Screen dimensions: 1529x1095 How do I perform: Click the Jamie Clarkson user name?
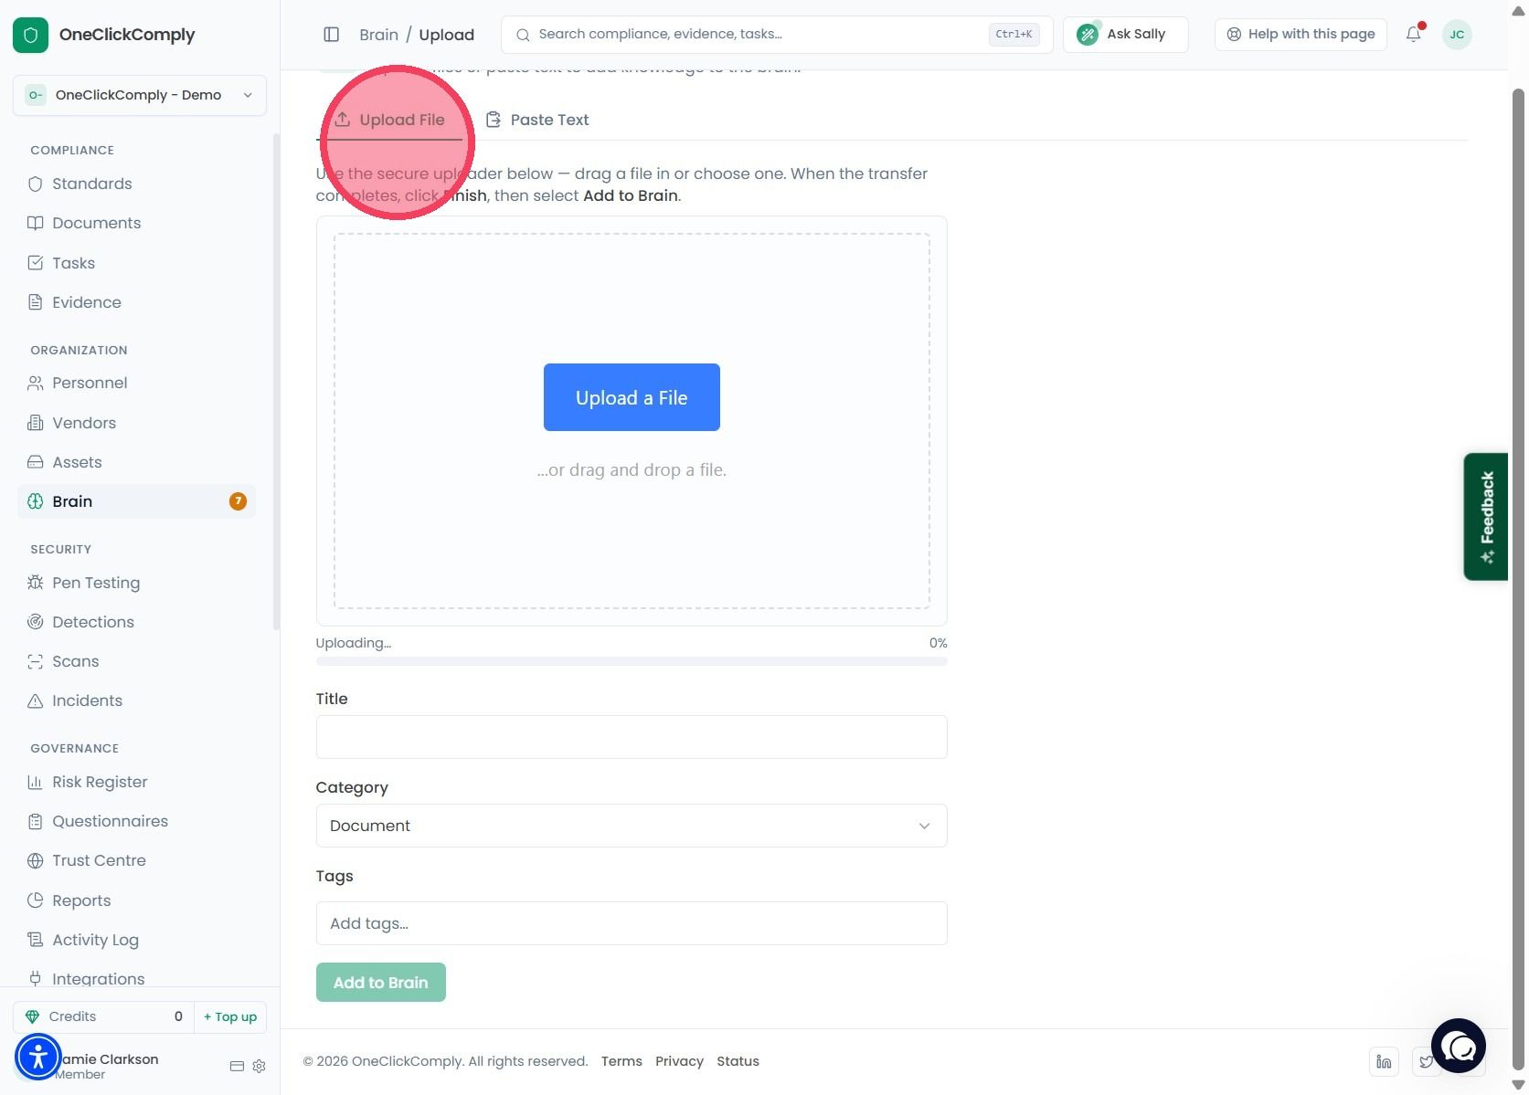[108, 1059]
